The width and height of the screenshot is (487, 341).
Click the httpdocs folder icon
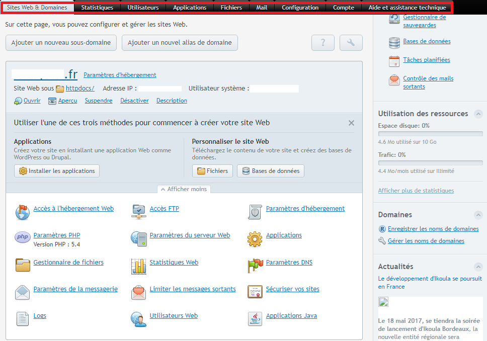coord(60,89)
